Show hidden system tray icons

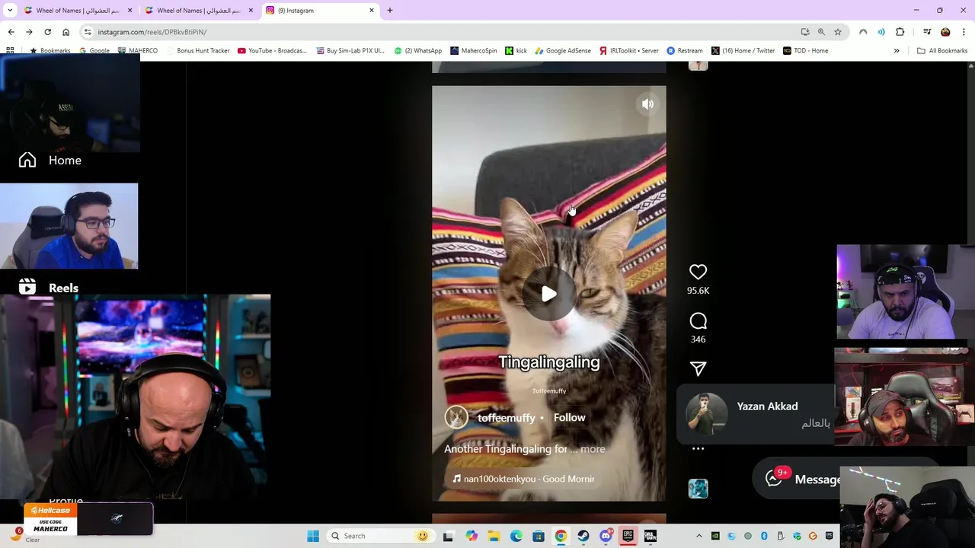click(x=698, y=536)
